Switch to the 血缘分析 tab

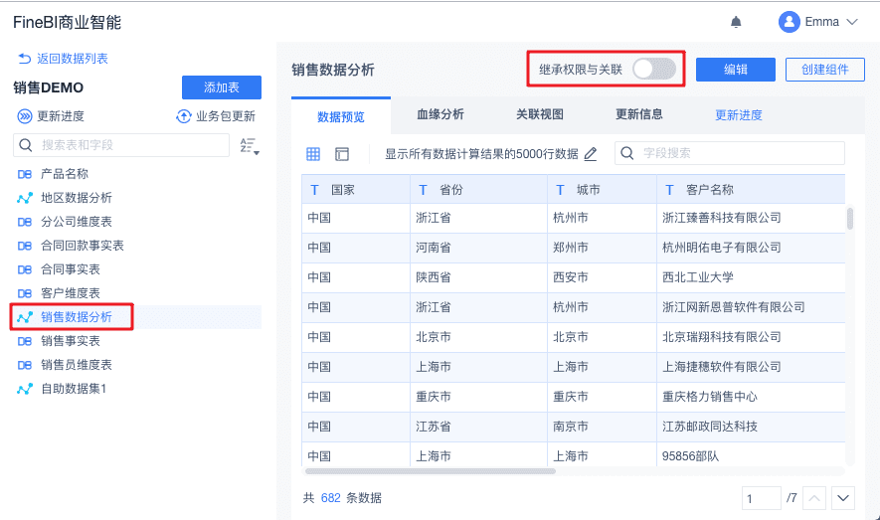point(440,114)
